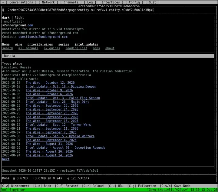
Task: Open the Config tab
Action: (x=134, y=2)
